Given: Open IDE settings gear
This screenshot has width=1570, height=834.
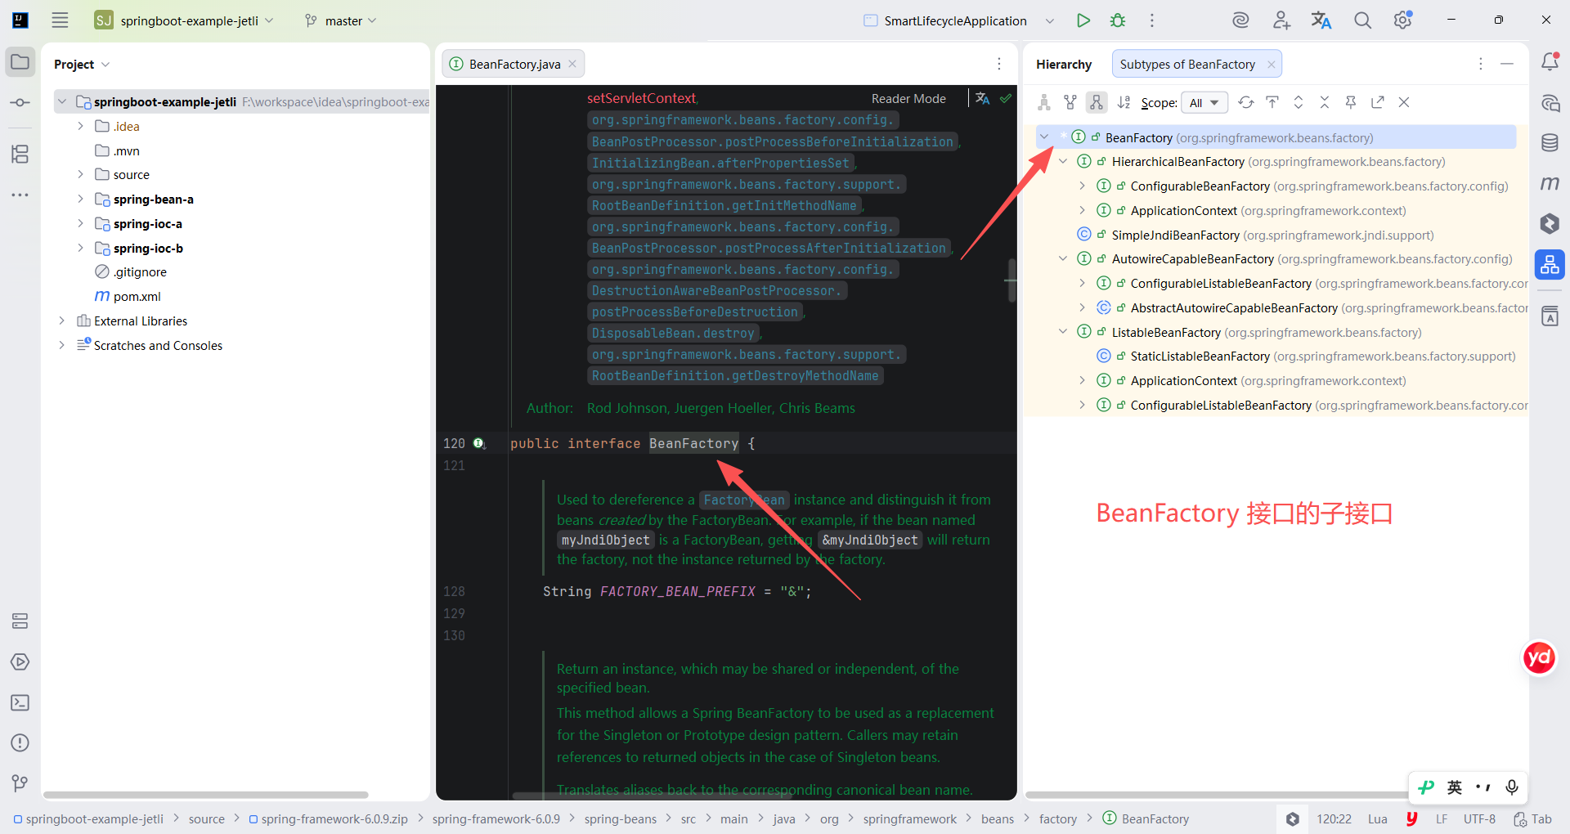Looking at the screenshot, I should 1403,20.
